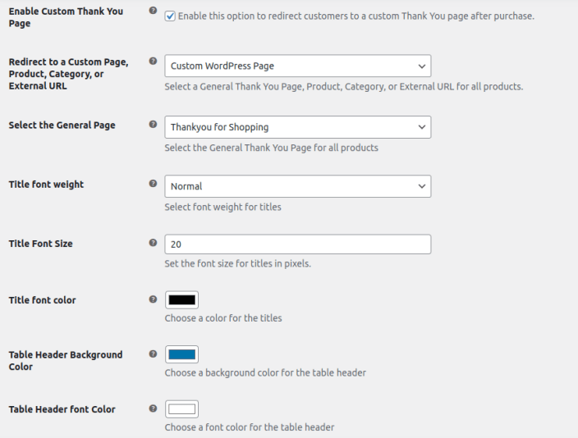Click help icon next to Redirect to a Custom Page
Image resolution: width=578 pixels, height=438 pixels.
click(x=154, y=62)
